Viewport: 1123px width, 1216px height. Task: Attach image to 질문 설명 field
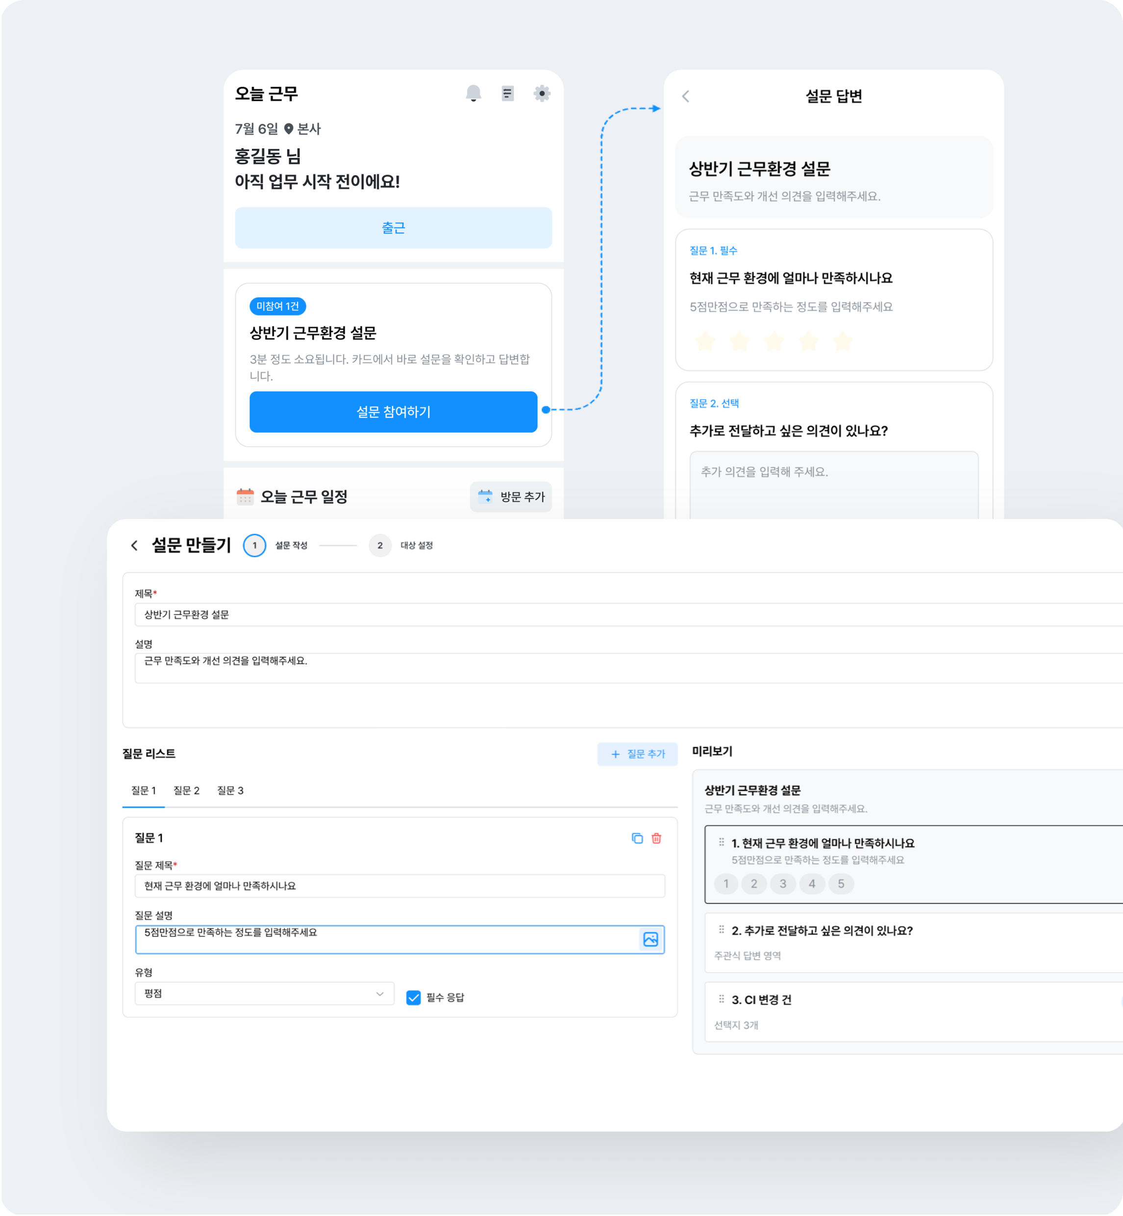(650, 939)
